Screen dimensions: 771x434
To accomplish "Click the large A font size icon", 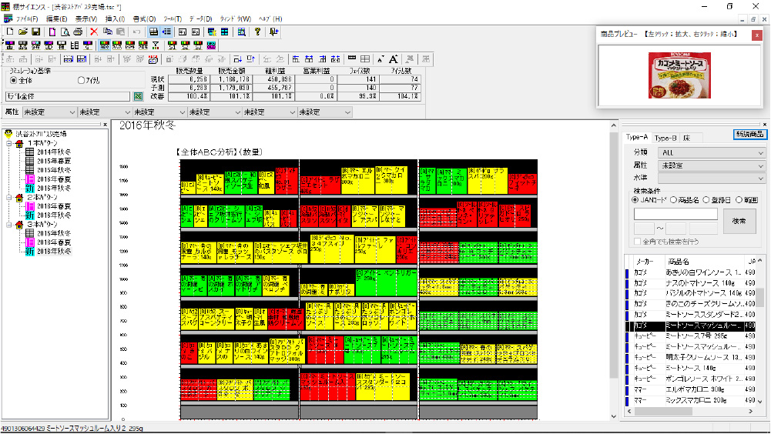I will coord(393,58).
